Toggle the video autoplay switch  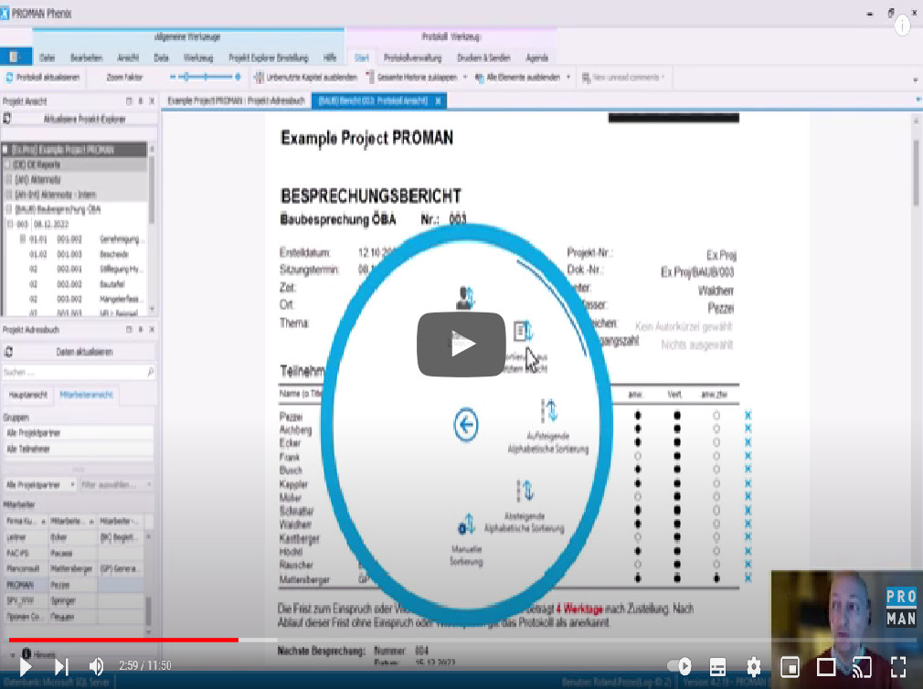679,666
